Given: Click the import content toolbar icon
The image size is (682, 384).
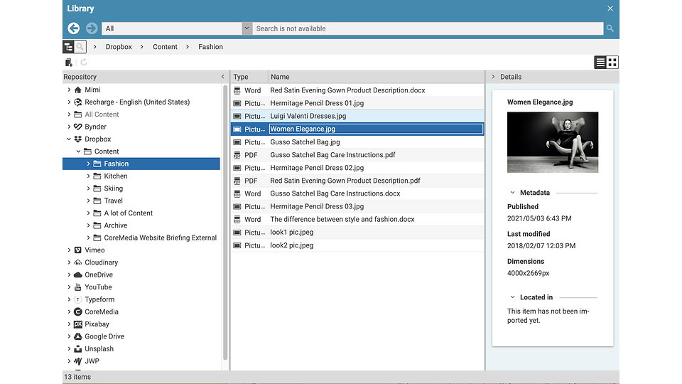Looking at the screenshot, I should click(x=69, y=63).
